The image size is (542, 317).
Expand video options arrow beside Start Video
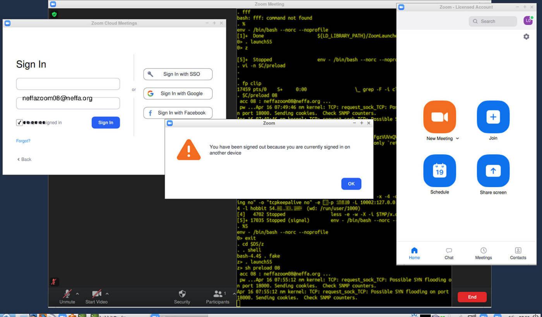pos(107,294)
